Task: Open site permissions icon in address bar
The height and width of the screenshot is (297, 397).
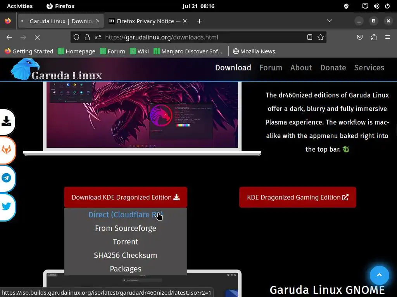Action: 98,38
